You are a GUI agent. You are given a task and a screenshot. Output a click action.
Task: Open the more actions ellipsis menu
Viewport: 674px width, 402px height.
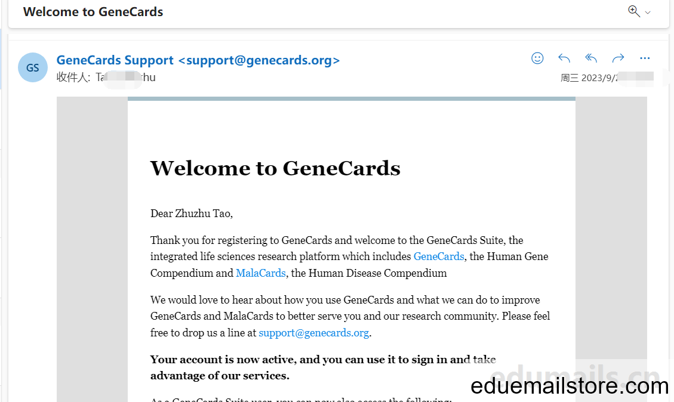pyautogui.click(x=645, y=58)
